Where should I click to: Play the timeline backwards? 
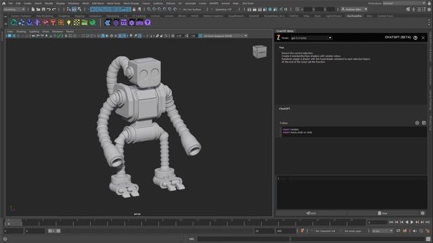[407, 222]
